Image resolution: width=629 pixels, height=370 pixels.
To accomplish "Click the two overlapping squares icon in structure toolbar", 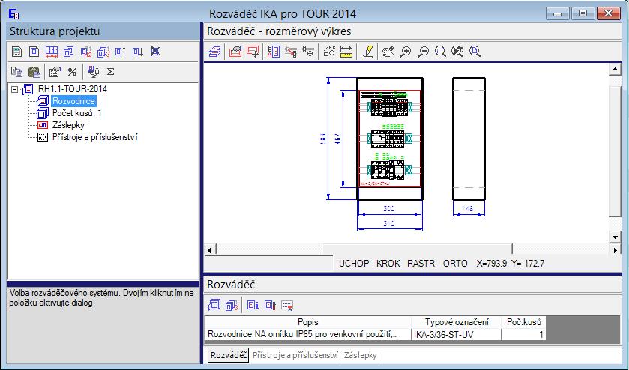I will coord(68,52).
